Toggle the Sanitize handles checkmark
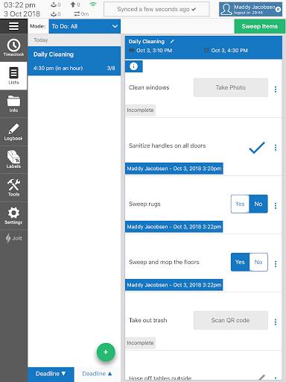The height and width of the screenshot is (382, 286). [257, 148]
